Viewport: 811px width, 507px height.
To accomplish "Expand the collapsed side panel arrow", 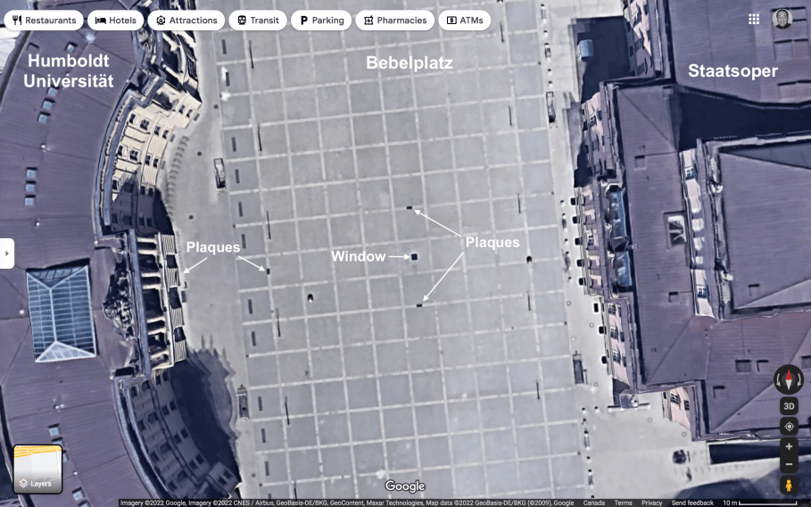I will [7, 253].
